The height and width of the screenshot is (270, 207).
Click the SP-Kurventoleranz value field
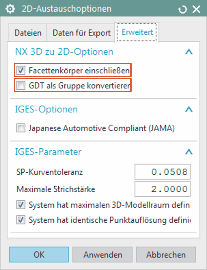pyautogui.click(x=163, y=172)
